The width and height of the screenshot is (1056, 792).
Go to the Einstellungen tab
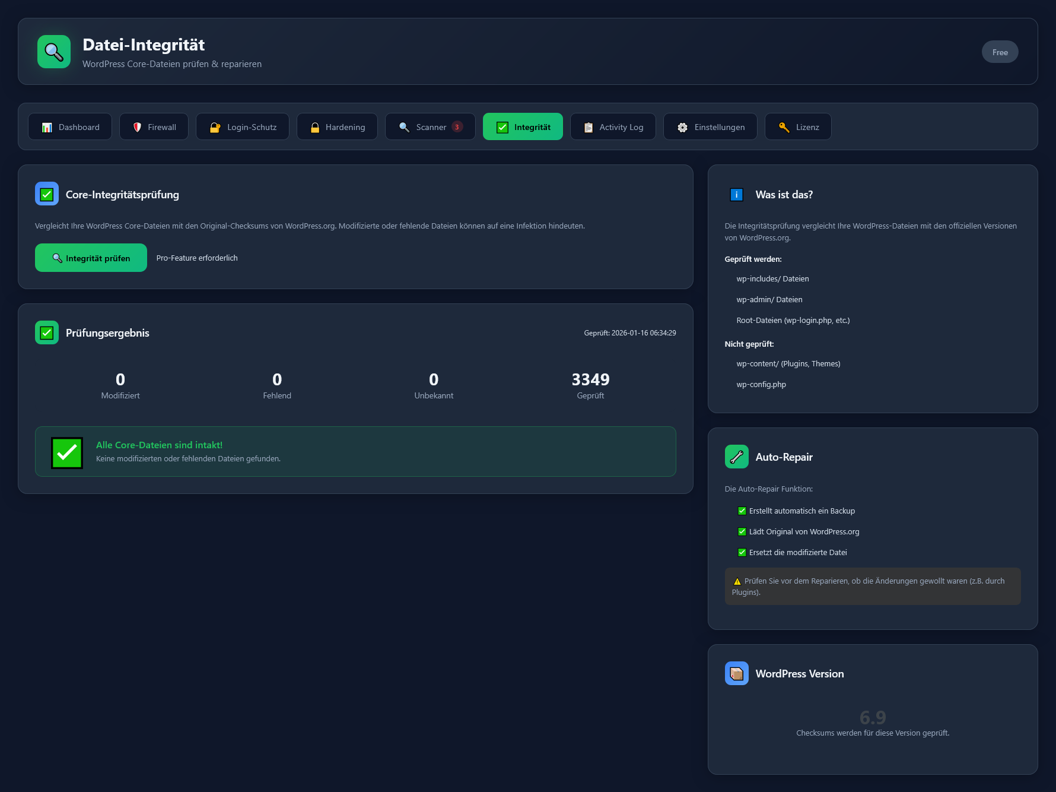710,127
